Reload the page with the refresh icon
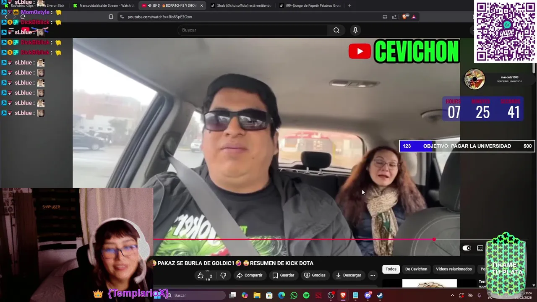This screenshot has width=537, height=302. (x=23, y=17)
